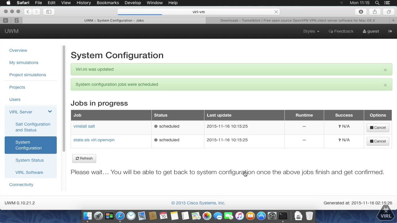This screenshot has width=397, height=223.
Task: Go forward with Safari's forward arrow
Action: click(x=36, y=12)
